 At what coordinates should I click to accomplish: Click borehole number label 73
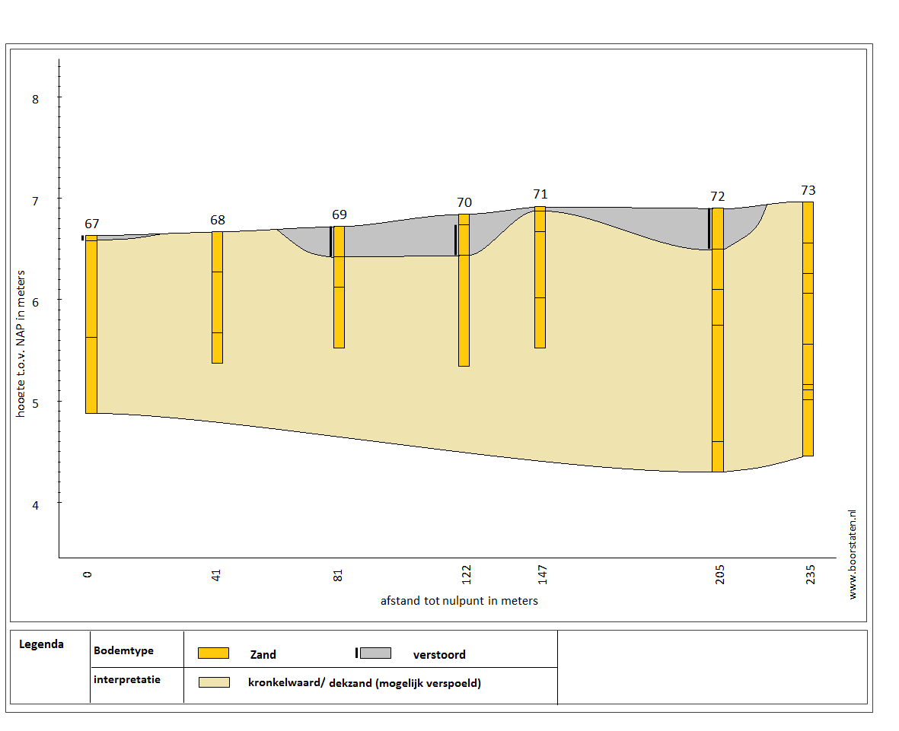[x=808, y=190]
